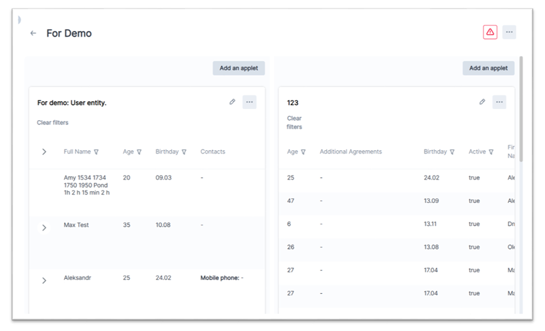Open Age filter in User entity table
Screen dimensions: 545x331
[139, 152]
